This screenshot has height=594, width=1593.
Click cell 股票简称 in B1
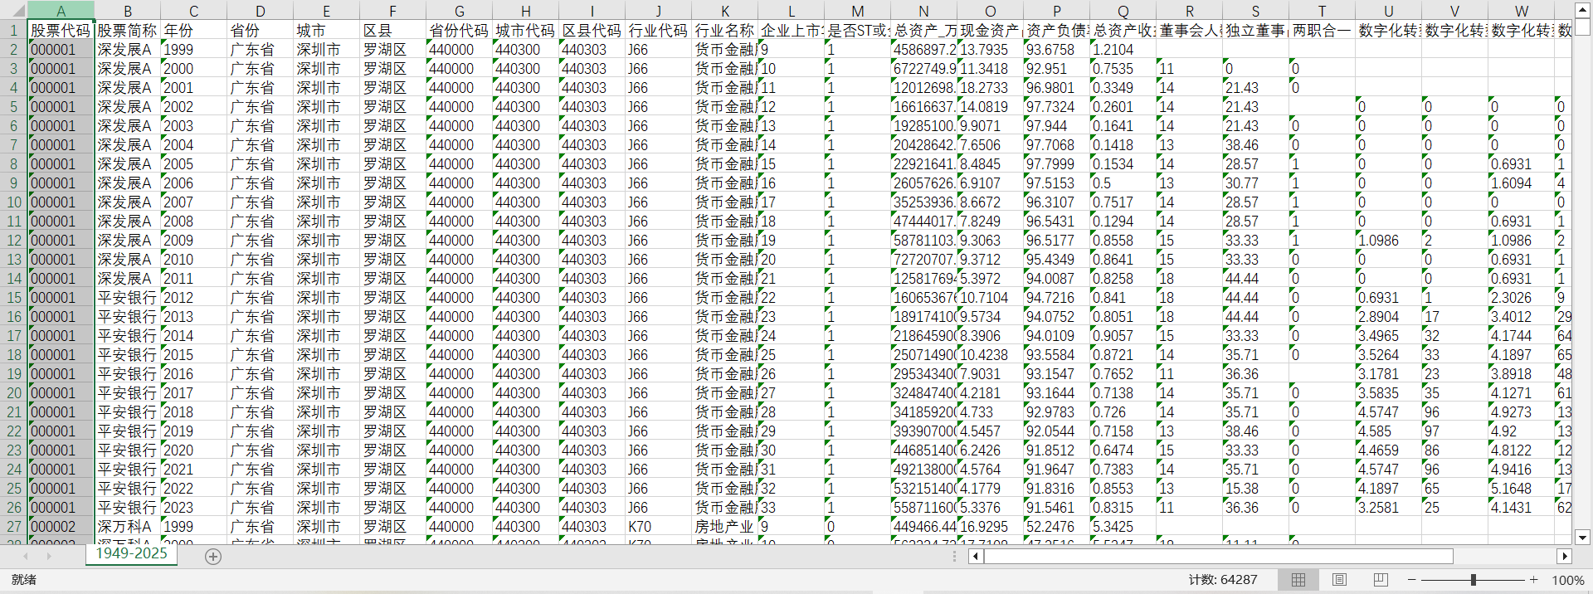point(127,30)
